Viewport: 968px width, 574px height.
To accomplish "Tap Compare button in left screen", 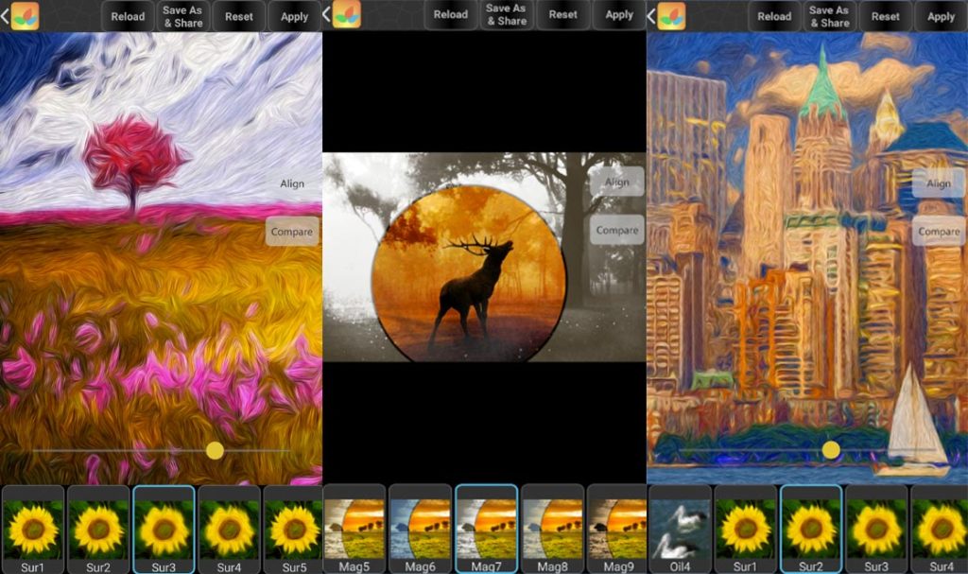I will tap(292, 231).
